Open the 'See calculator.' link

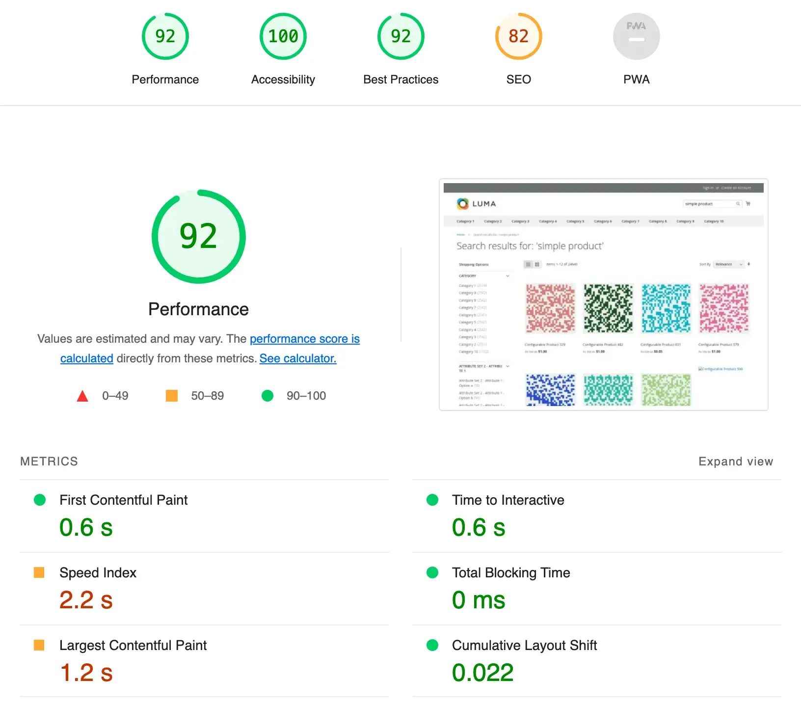tap(297, 358)
